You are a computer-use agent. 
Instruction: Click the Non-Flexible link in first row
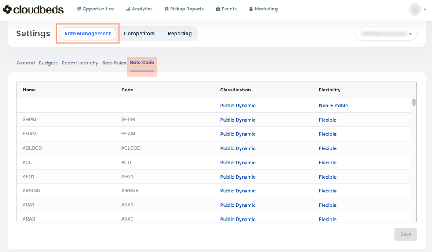[x=333, y=106]
